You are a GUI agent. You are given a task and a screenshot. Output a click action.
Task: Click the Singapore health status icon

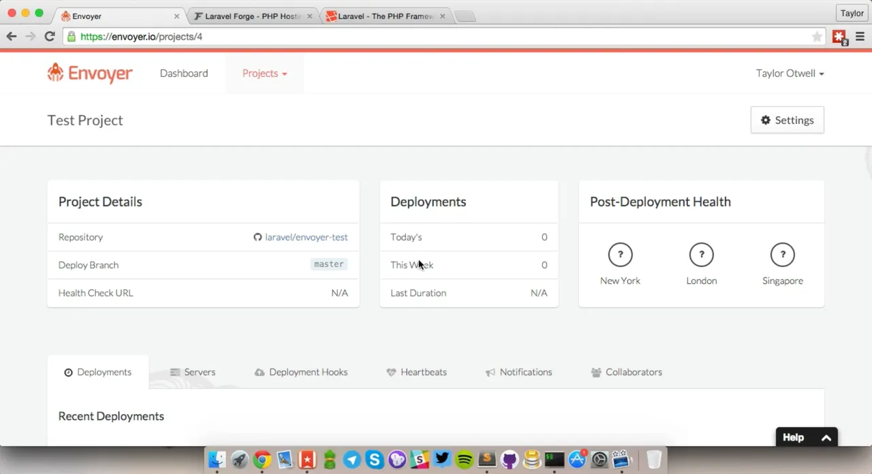[783, 255]
